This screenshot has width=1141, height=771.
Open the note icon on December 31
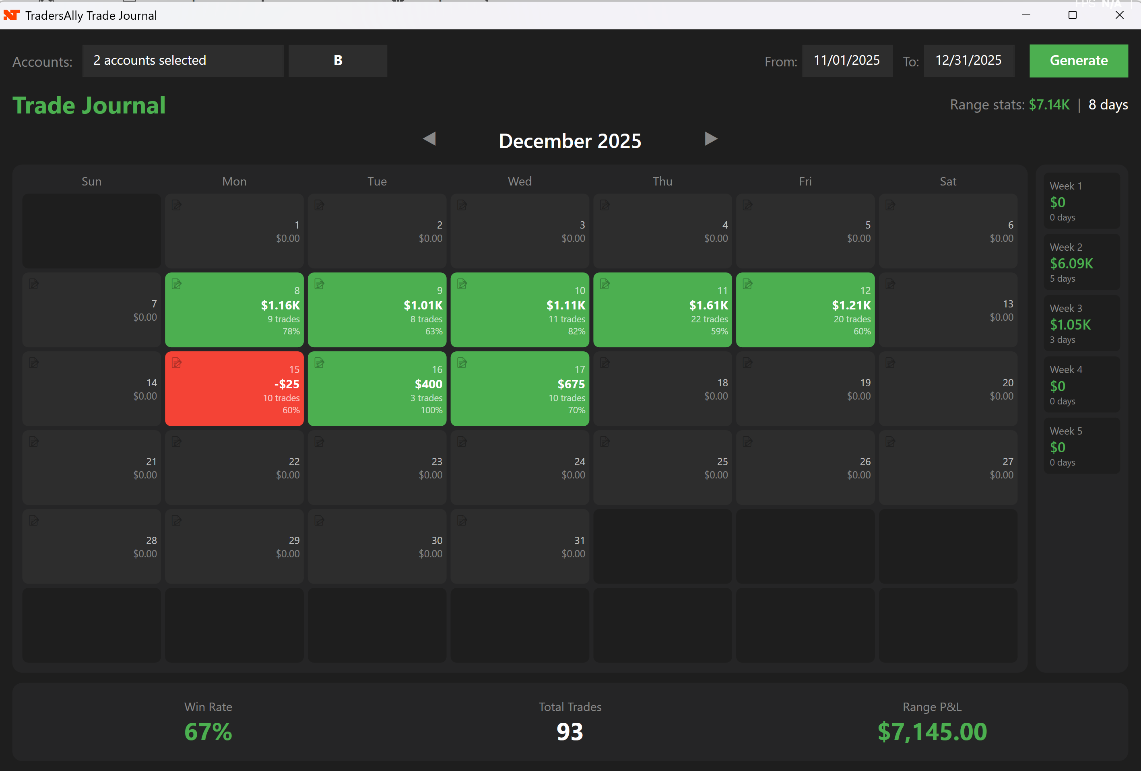(463, 521)
